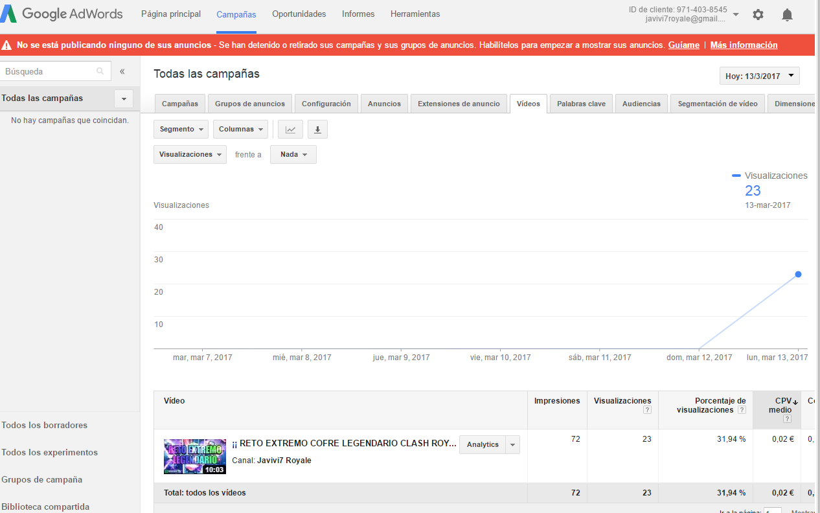Toggle the chart display icon

click(x=290, y=130)
